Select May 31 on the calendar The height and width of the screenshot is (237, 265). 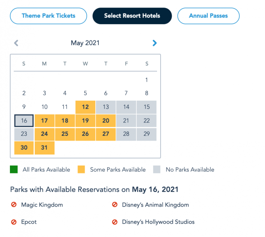[x=44, y=148]
